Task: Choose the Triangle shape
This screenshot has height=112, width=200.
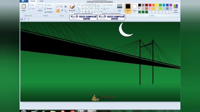Action: (x=98, y=6)
